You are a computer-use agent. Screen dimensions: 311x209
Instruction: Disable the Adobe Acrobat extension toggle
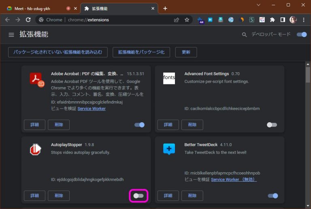point(139,125)
